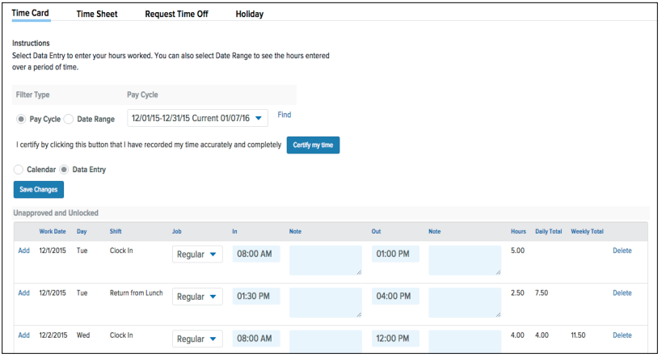Click the 08:00 AM In field for 12/2/2015
Image resolution: width=662 pixels, height=358 pixels.
(256, 339)
